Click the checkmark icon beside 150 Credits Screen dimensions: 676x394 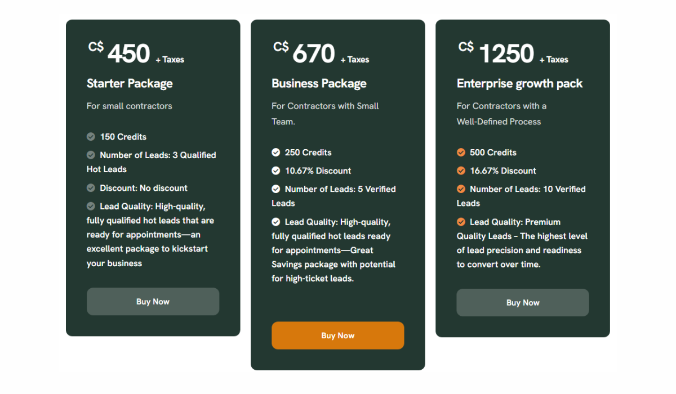pos(91,136)
